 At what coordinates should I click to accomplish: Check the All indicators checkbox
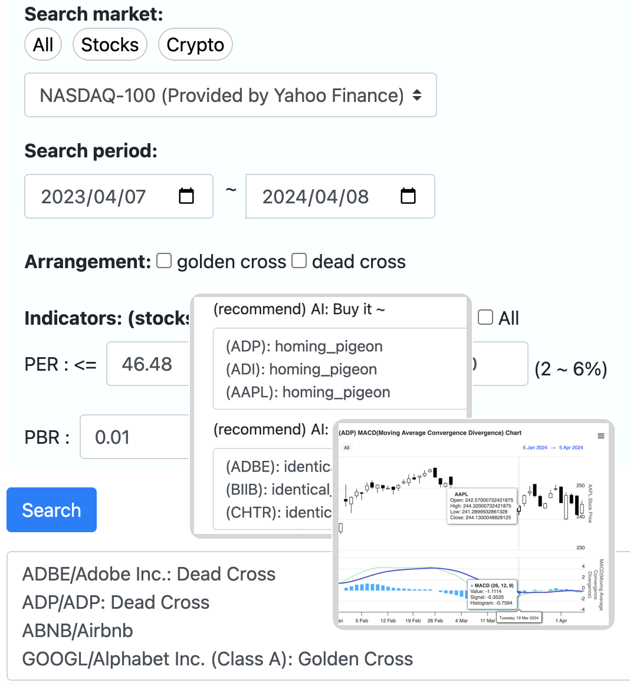coord(485,317)
